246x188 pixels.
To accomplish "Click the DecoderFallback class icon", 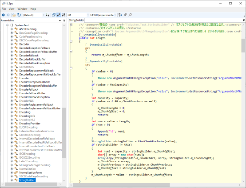I will pyautogui.click(x=16, y=56).
